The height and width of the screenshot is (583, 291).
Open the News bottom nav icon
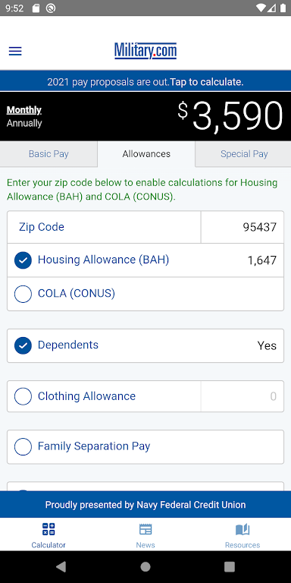point(145,529)
